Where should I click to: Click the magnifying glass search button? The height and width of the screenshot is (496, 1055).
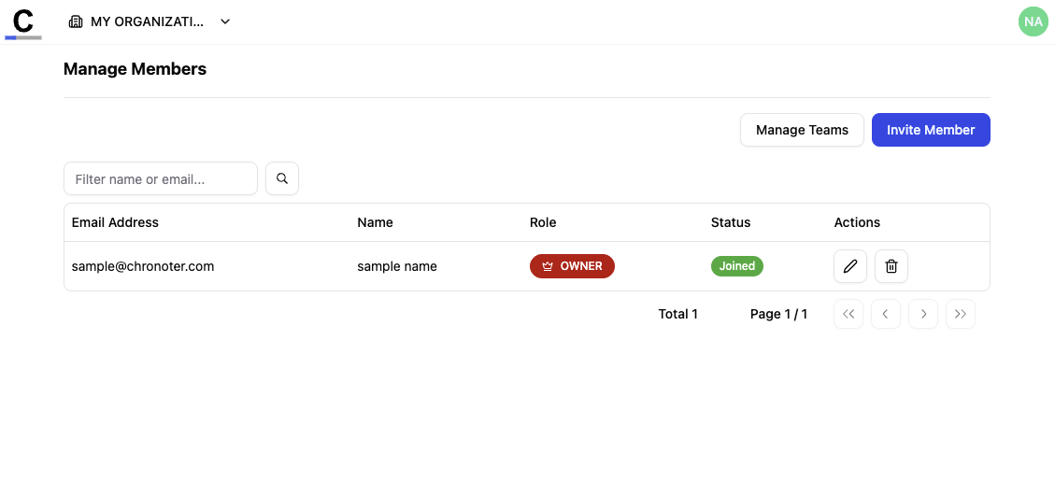[282, 178]
